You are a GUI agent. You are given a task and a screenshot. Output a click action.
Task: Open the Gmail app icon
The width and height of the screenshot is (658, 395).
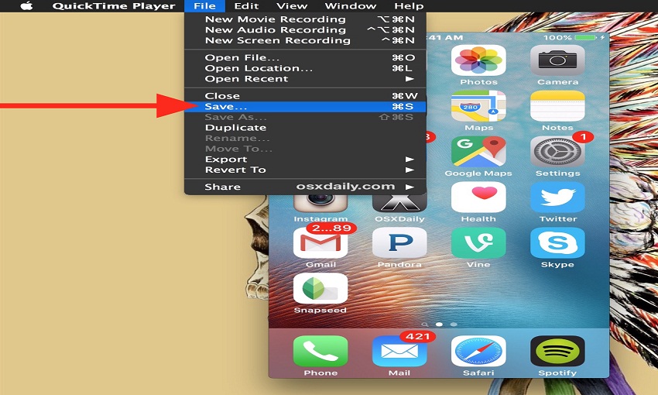[320, 243]
